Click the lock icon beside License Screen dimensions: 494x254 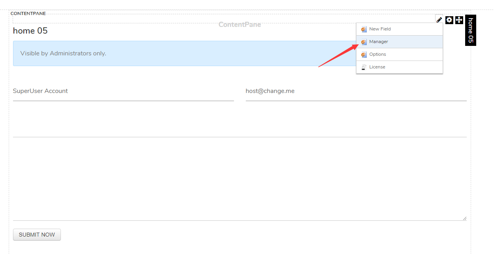363,67
